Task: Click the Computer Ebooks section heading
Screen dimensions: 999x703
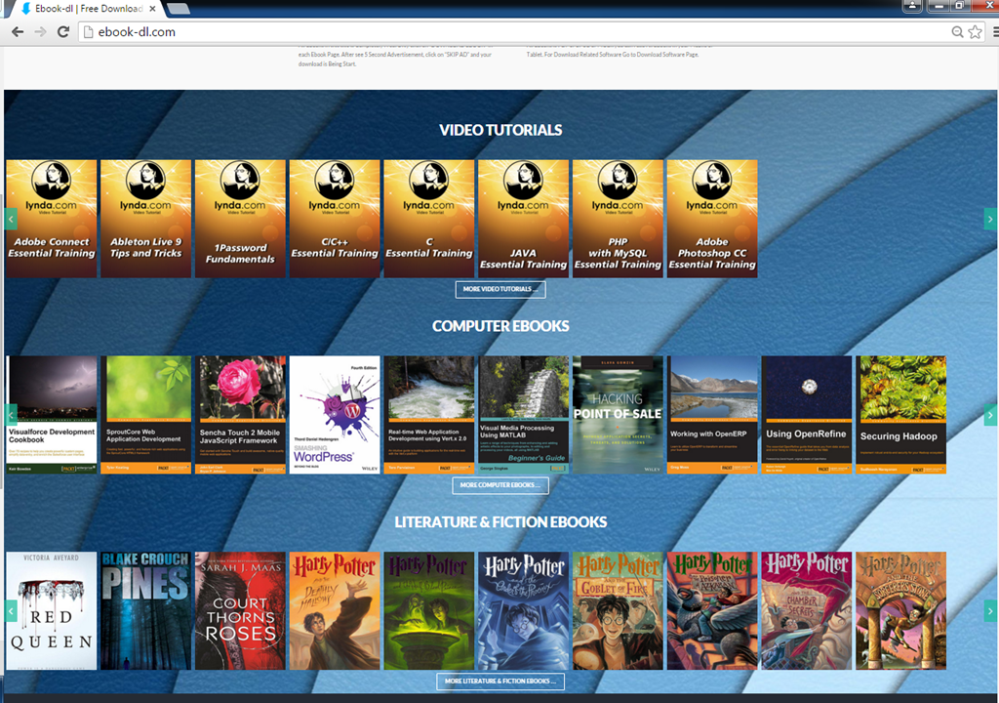Action: [x=500, y=326]
